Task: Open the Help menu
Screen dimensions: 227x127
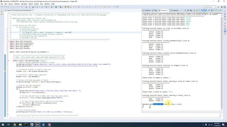Action: 53,4
